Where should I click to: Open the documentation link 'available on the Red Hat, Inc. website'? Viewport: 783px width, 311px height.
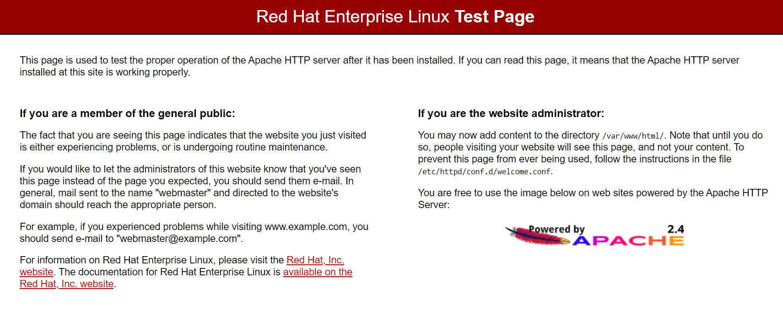(318, 272)
